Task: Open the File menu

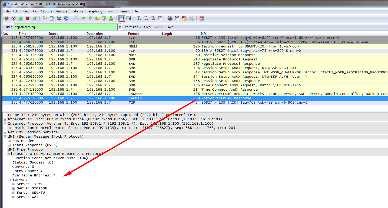Action: click(x=7, y=11)
